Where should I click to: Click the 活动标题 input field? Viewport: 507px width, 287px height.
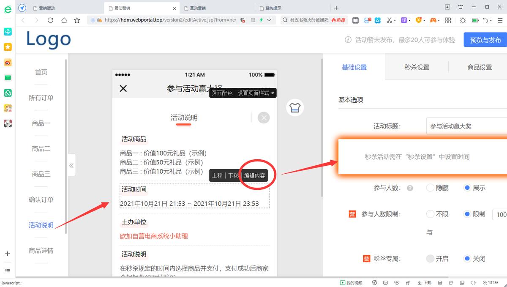point(465,126)
